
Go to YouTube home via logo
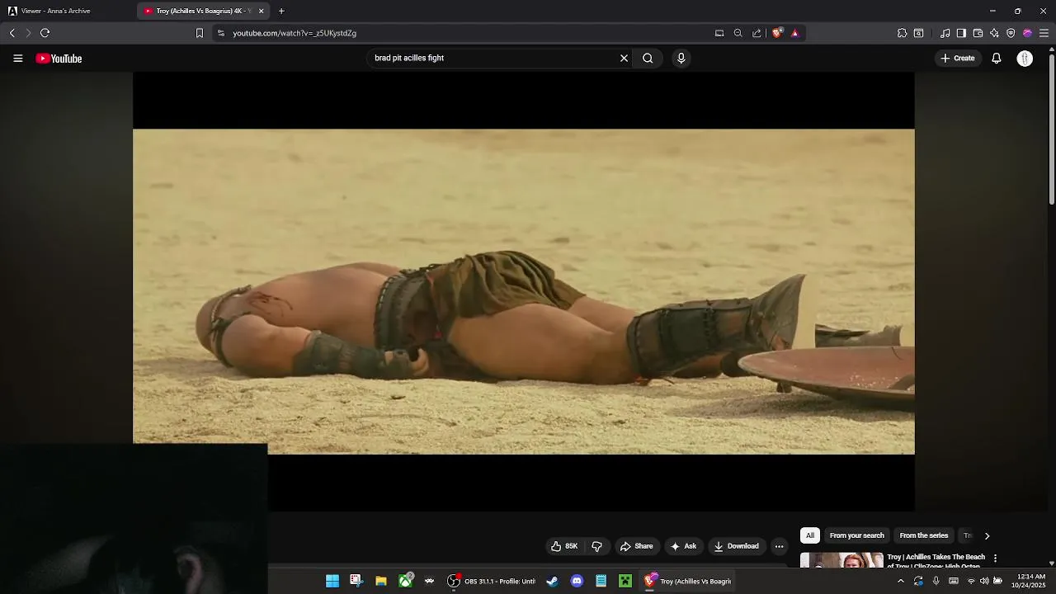59,59
